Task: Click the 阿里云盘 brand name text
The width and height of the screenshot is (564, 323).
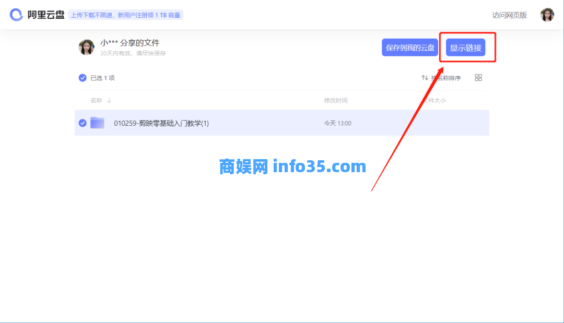Action: click(x=46, y=15)
